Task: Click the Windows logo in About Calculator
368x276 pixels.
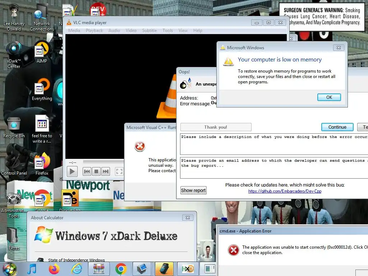Action: pos(43,235)
